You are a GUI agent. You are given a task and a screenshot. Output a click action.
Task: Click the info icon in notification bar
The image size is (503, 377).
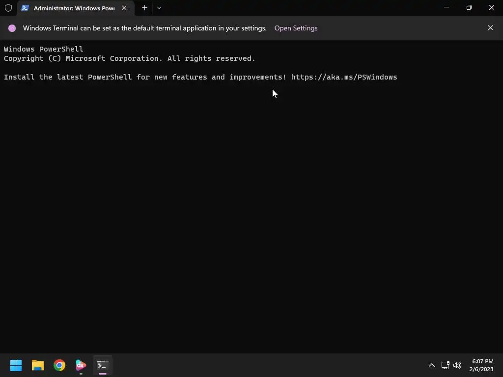12,28
